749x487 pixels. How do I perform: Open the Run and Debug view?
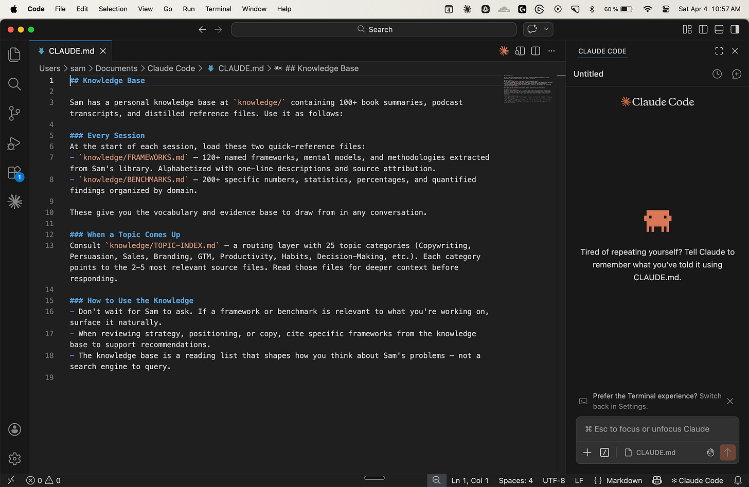[14, 143]
